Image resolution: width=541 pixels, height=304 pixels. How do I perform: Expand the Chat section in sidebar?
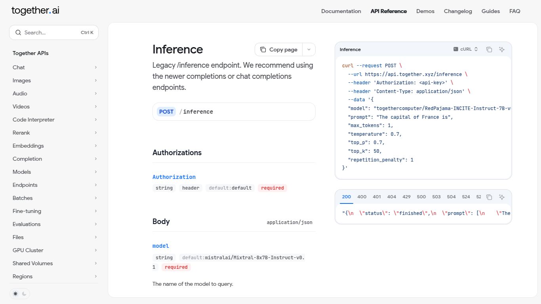(54, 67)
